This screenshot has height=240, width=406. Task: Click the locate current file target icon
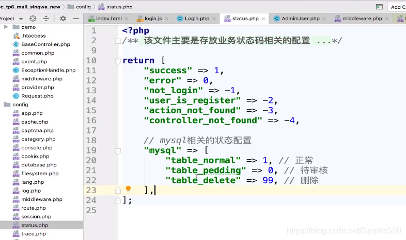(33, 19)
